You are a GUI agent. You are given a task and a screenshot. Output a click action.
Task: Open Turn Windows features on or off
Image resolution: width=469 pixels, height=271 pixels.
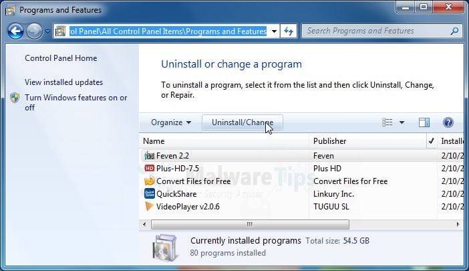point(76,102)
